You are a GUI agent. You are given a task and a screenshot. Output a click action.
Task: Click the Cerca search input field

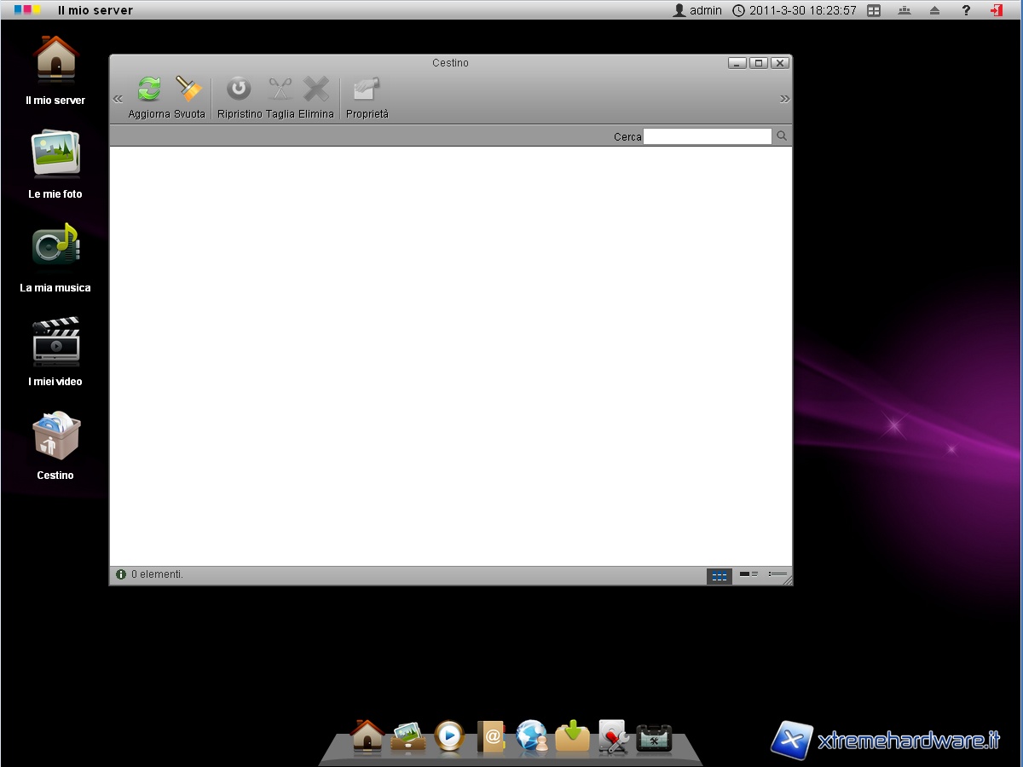coord(707,136)
